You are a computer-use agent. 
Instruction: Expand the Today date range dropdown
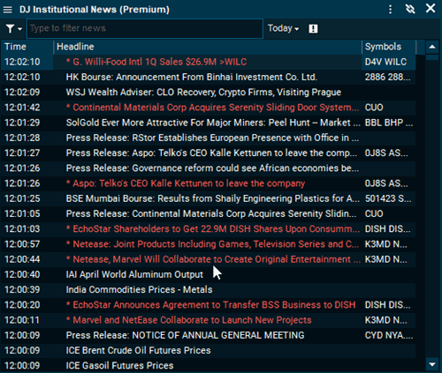(283, 28)
